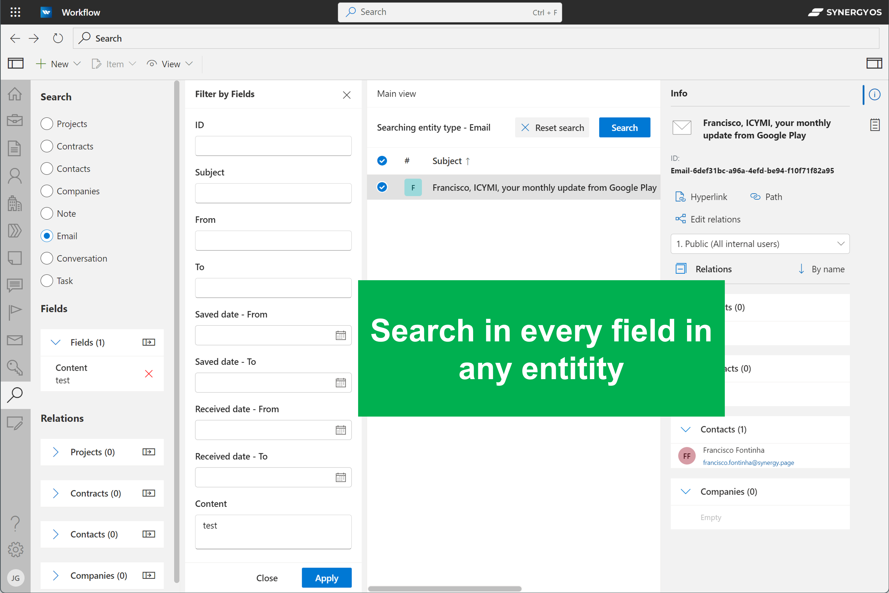Open the Item dropdown menu
The height and width of the screenshot is (593, 889).
[114, 64]
